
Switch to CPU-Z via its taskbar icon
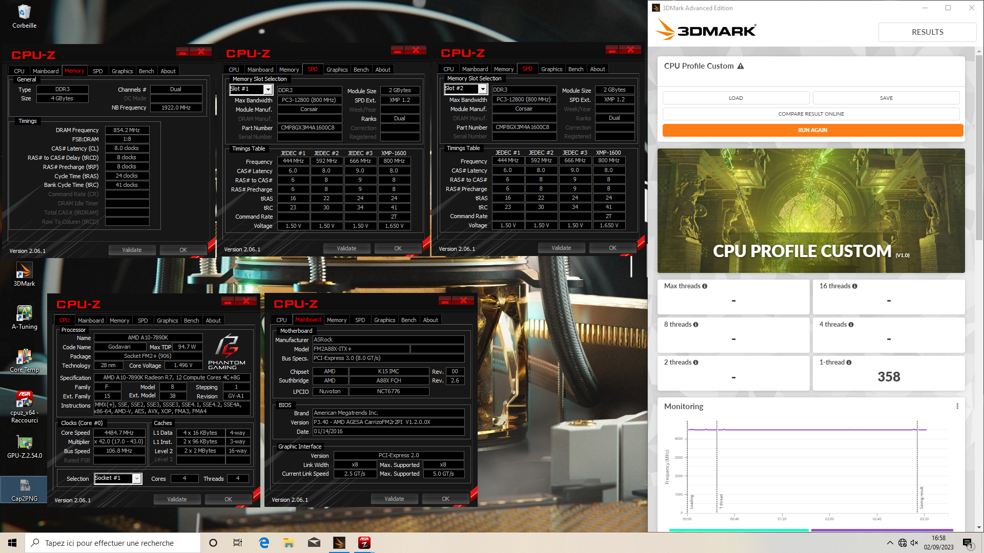click(364, 543)
